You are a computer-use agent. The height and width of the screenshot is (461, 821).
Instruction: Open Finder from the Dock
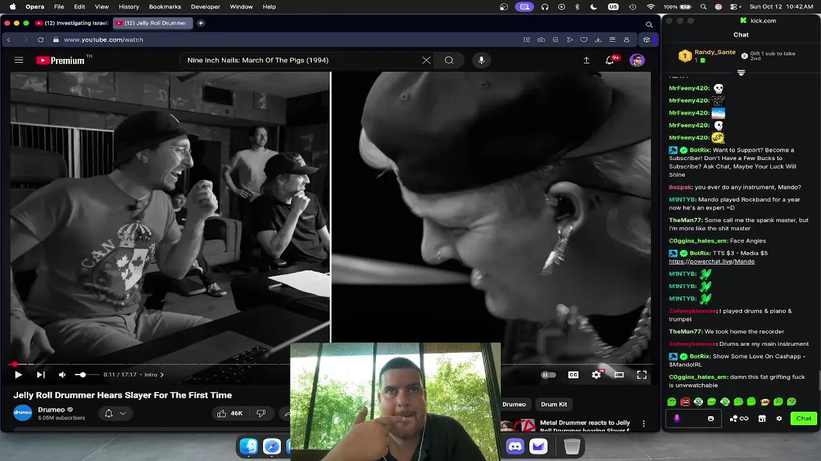(x=249, y=446)
